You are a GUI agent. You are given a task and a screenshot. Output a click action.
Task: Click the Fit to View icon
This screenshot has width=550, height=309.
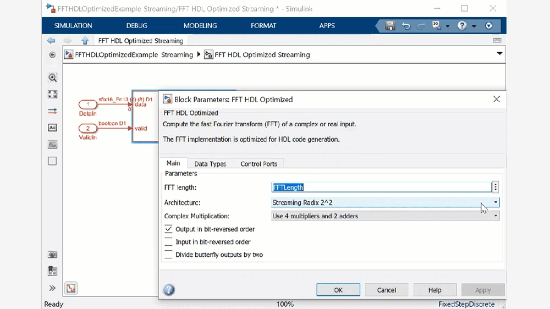click(x=52, y=95)
